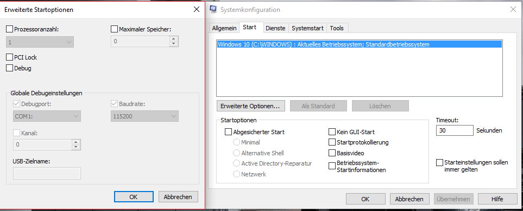Turn on the Debug checkbox
Image resolution: width=523 pixels, height=211 pixels.
(x=9, y=68)
